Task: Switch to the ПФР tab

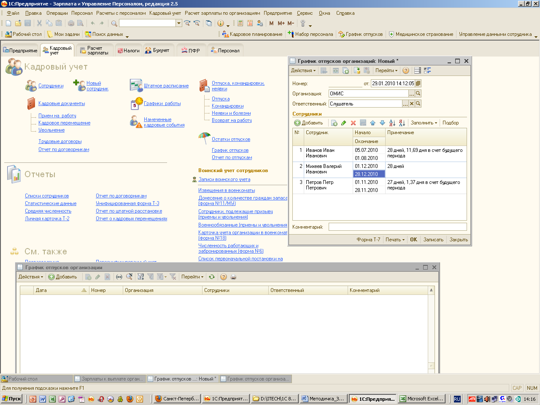Action: (x=191, y=50)
